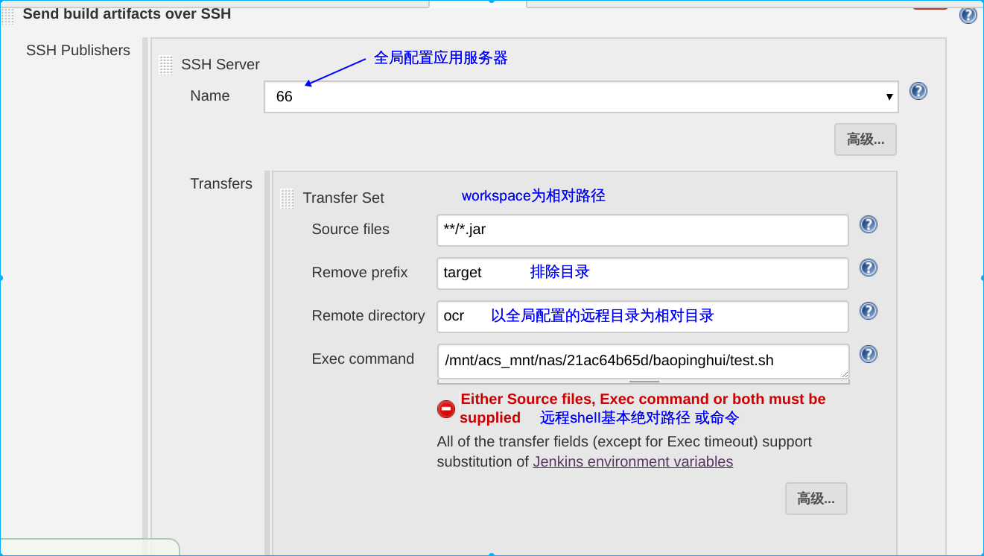Click 高级 button under the Name dropdown

pyautogui.click(x=865, y=139)
